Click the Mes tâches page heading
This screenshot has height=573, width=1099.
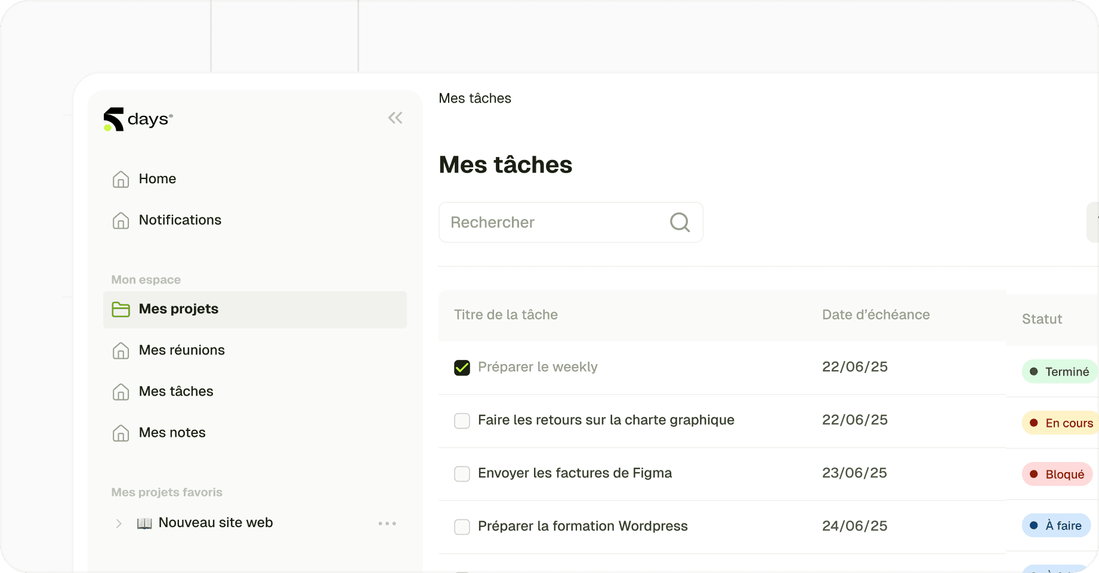pyautogui.click(x=505, y=165)
